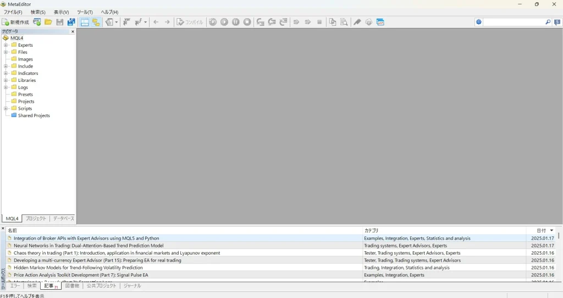Expand the Include folder node
563x298 pixels.
pyautogui.click(x=5, y=66)
